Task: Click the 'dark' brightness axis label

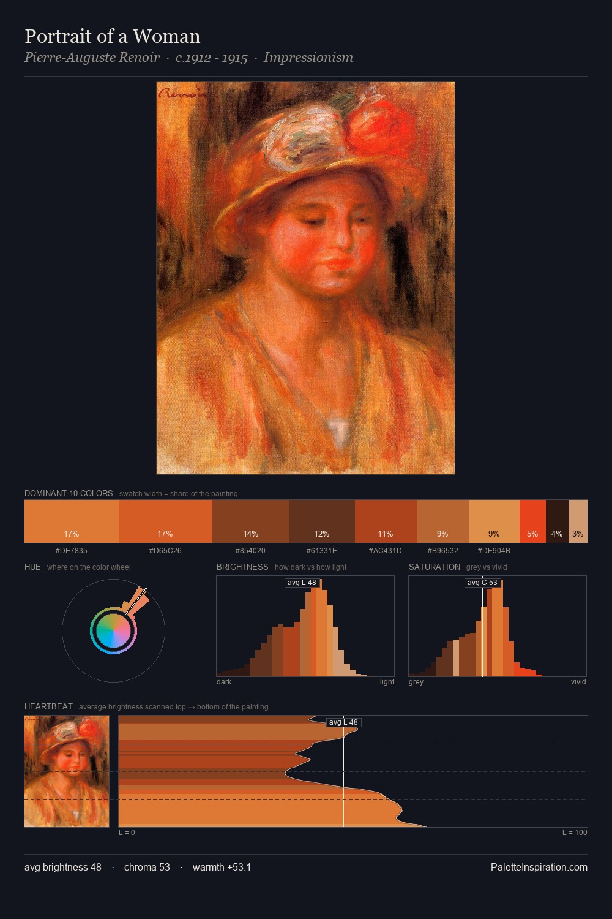Action: click(x=224, y=682)
